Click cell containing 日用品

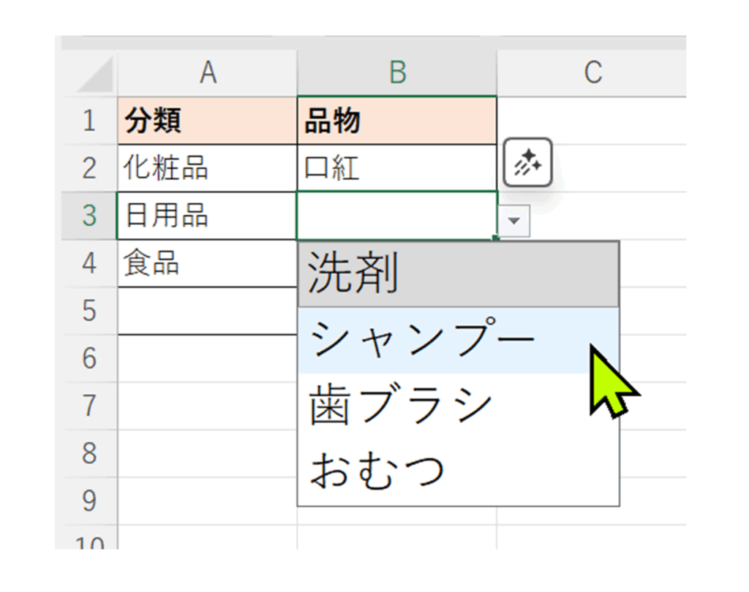(x=208, y=216)
